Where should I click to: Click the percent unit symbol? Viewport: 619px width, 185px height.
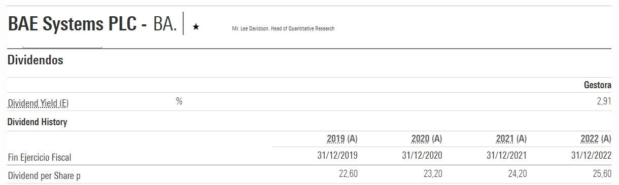[179, 101]
